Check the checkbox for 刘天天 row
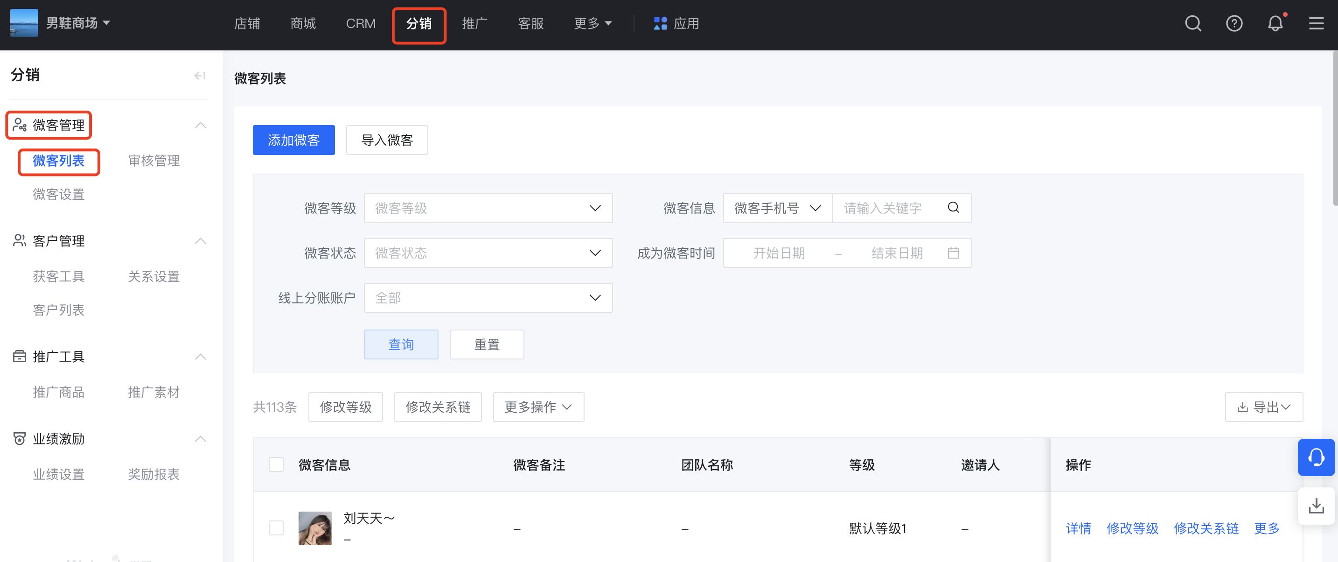The width and height of the screenshot is (1338, 562). click(x=276, y=528)
